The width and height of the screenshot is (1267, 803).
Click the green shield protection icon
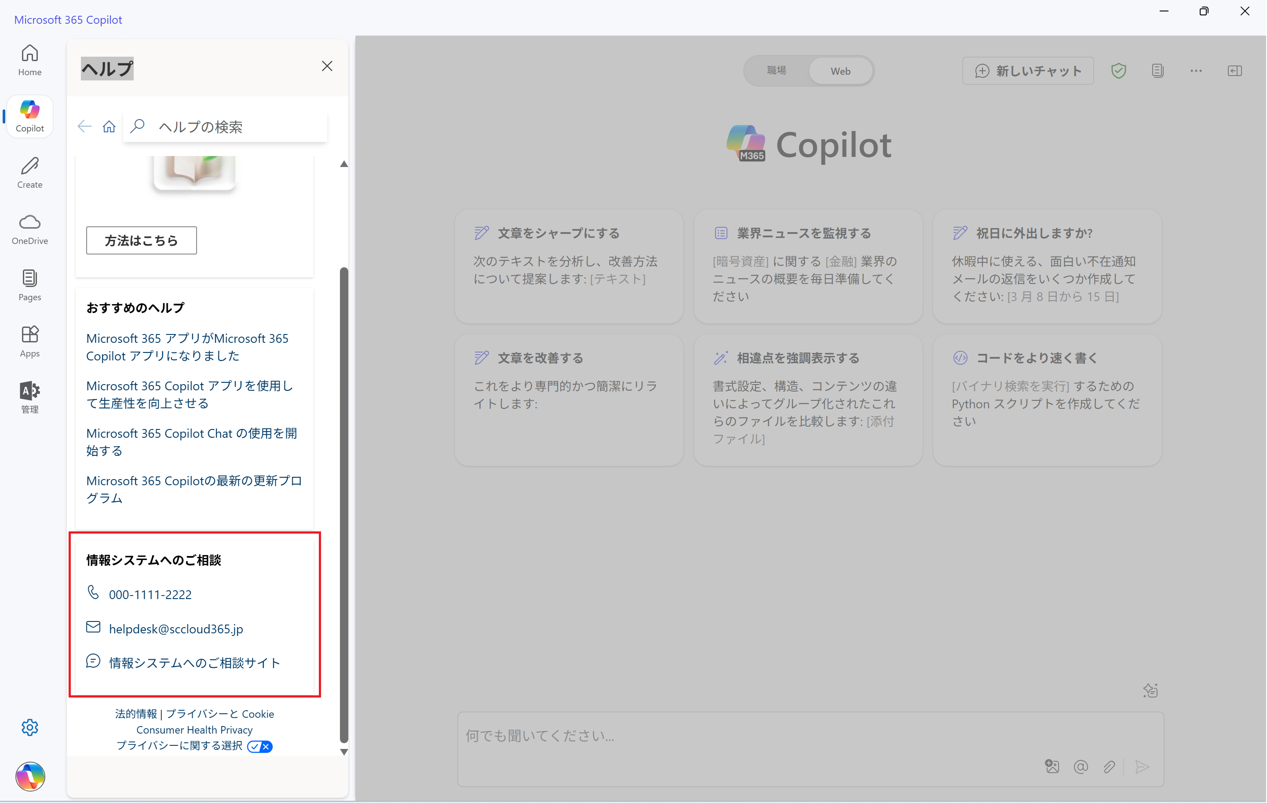1118,70
